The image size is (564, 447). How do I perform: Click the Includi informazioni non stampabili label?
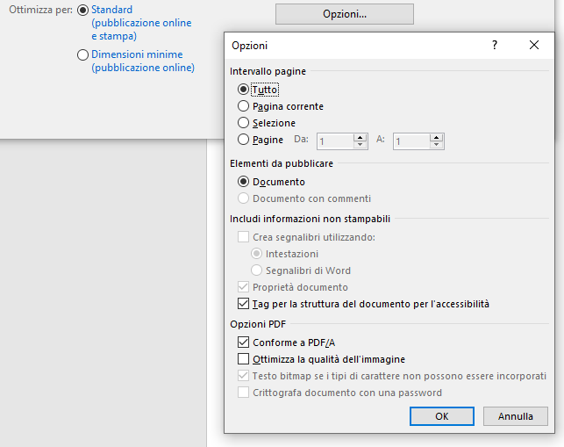(310, 219)
